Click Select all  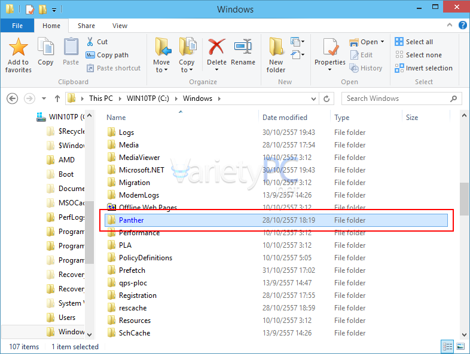414,42
